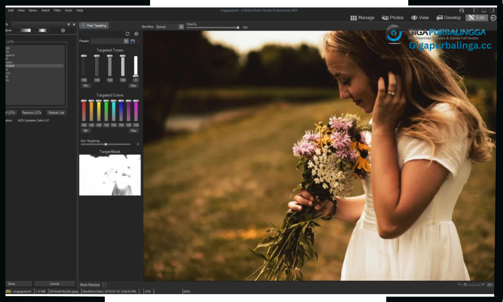Click the magenta Targeted Colors slider
The image size is (503, 302).
coord(136,111)
